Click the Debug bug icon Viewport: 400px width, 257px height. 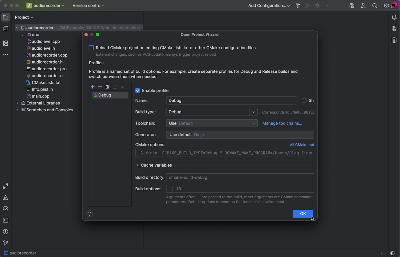317,5
